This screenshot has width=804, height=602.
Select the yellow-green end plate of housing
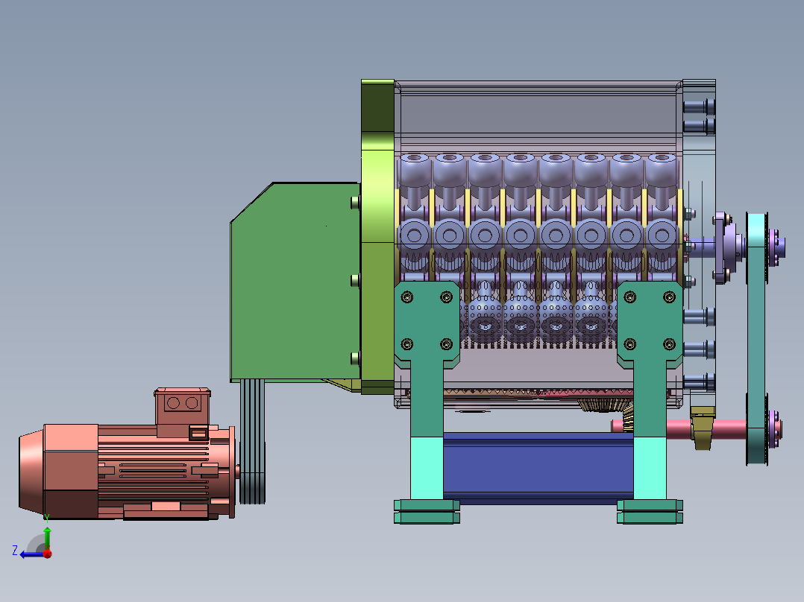click(377, 237)
